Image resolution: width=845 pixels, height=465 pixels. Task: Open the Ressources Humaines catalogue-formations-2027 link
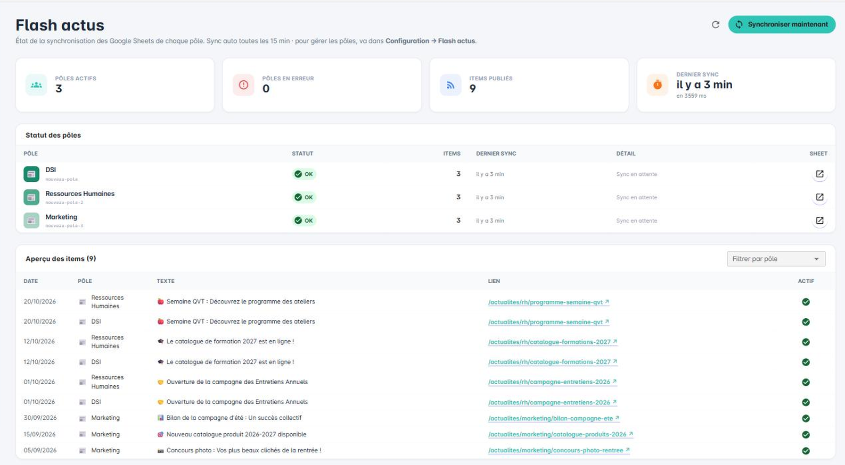(x=553, y=342)
